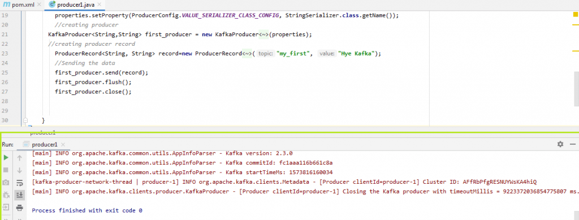The width and height of the screenshot is (579, 220).
Task: Click the printer icon in Run panel
Action: (20, 208)
